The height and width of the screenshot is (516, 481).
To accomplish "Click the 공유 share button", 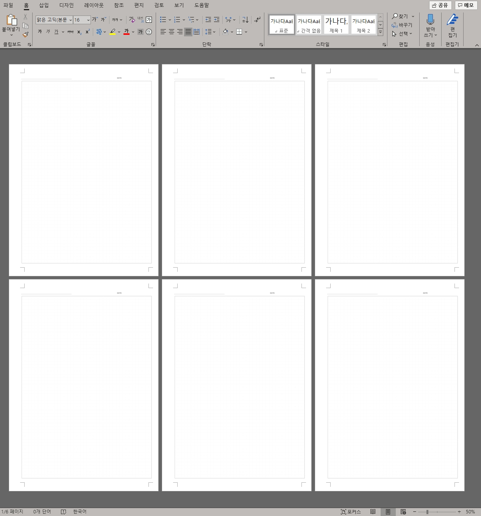I will (440, 5).
